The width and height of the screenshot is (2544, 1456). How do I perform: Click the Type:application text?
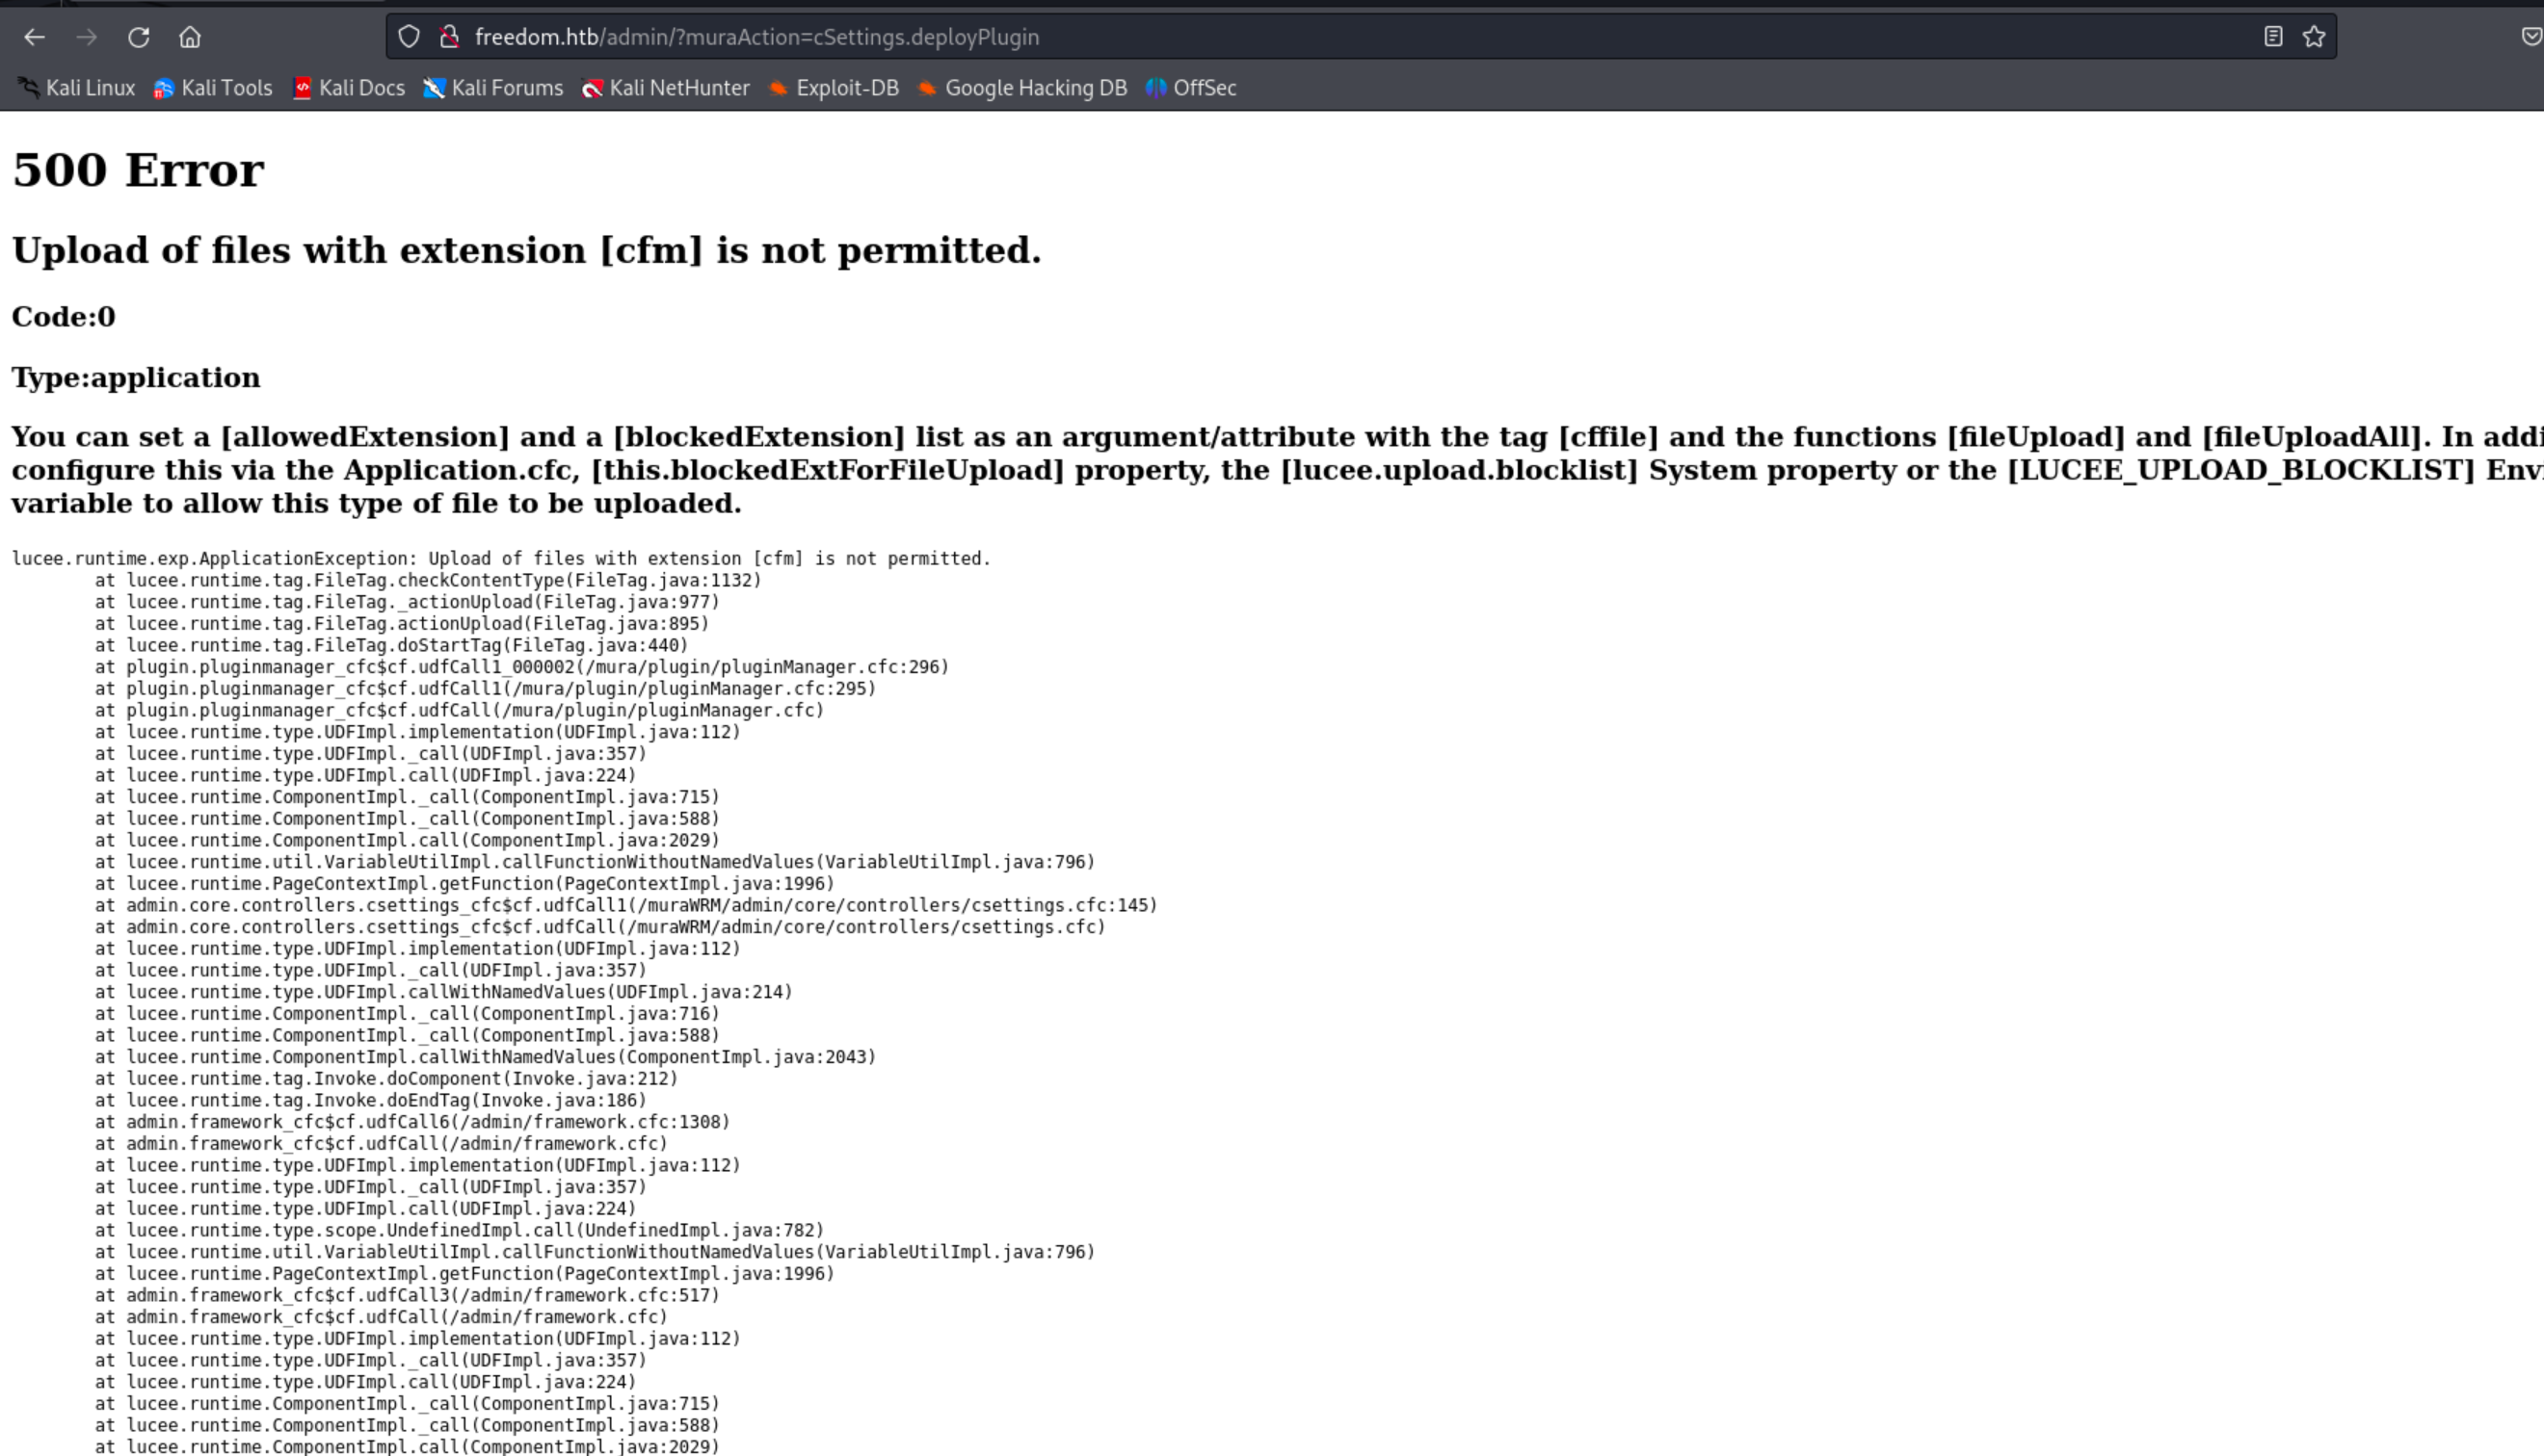click(136, 378)
